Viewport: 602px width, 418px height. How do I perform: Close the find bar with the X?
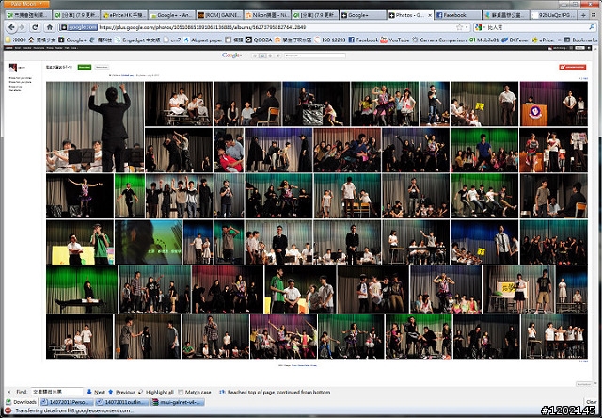8,392
